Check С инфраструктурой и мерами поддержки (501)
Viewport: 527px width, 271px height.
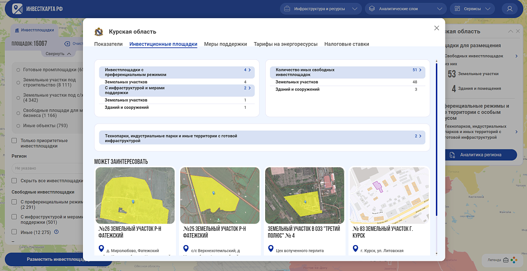(x=14, y=217)
